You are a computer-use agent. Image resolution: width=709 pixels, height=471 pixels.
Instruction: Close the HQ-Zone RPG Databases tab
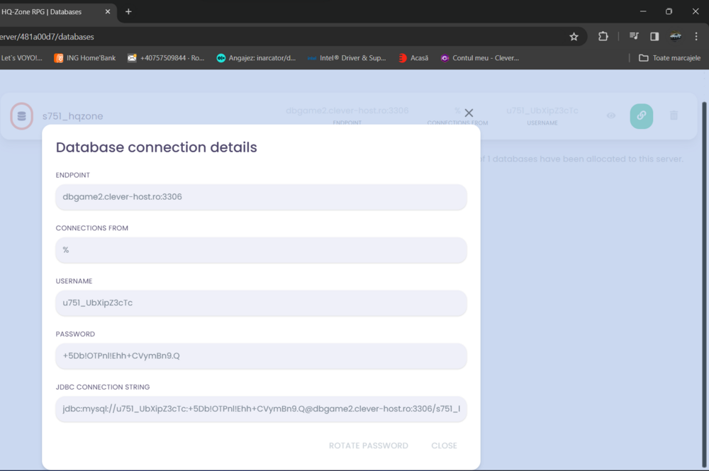[x=108, y=12]
